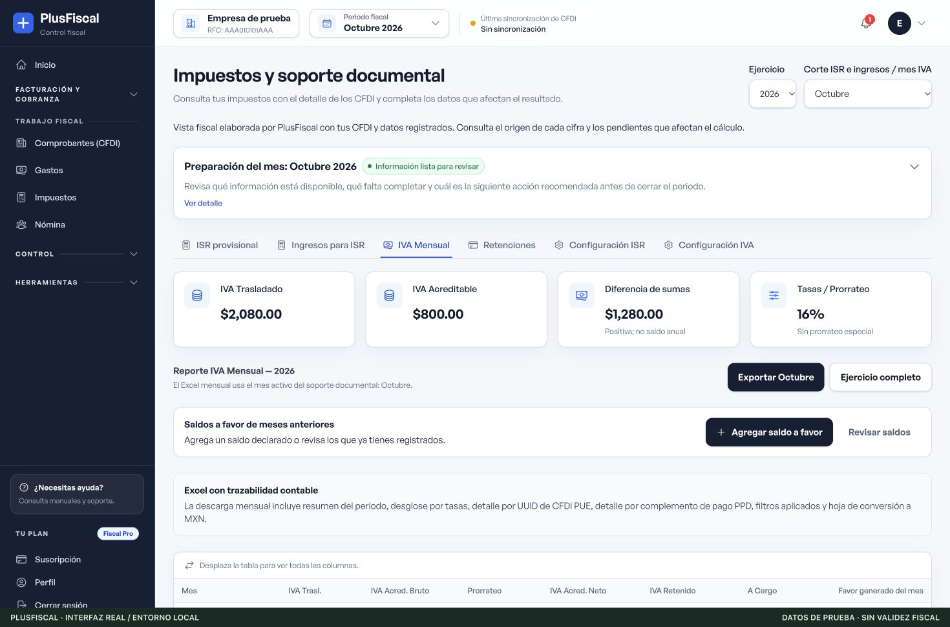Click the E user avatar
Viewport: 950px width, 627px height.
899,23
